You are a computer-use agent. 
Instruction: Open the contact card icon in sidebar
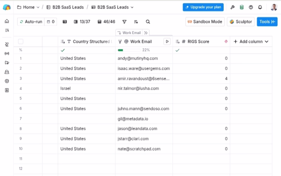7,90
